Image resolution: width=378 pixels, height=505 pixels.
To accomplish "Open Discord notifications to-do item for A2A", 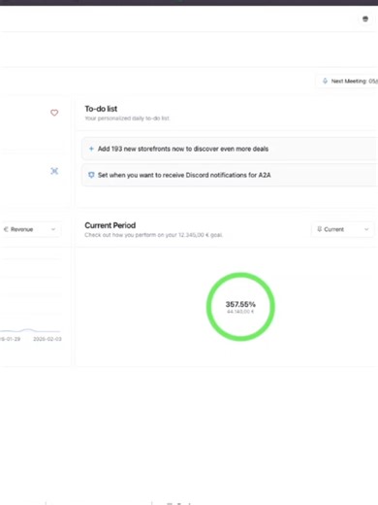I will coord(230,175).
